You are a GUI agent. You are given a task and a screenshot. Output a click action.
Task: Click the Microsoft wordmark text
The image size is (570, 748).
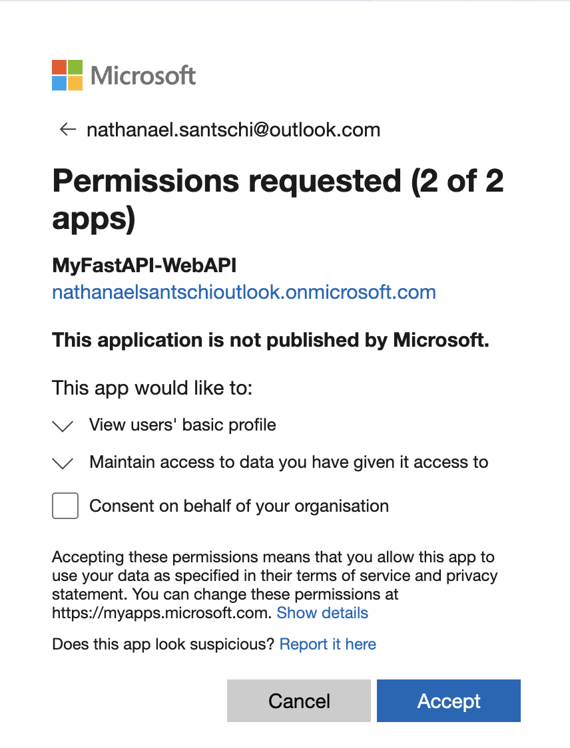(143, 76)
